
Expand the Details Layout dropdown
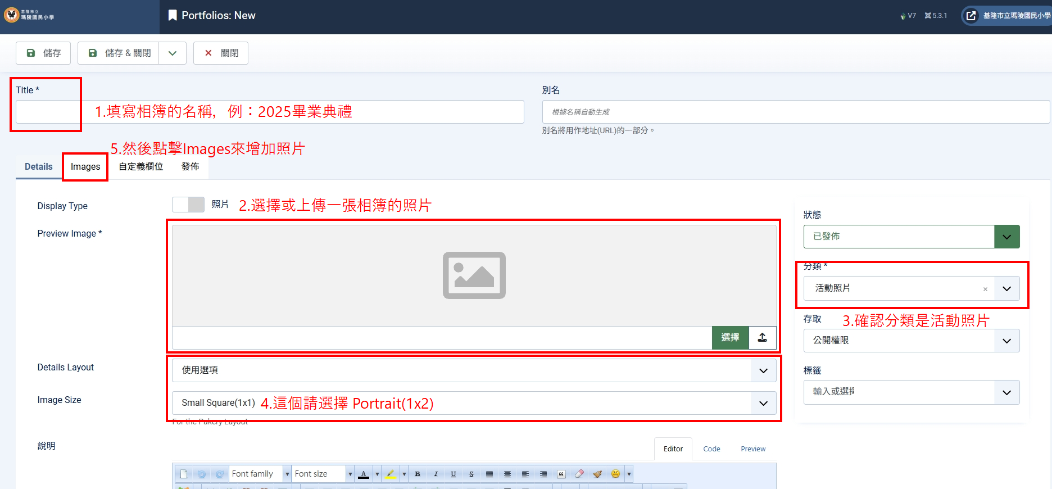click(763, 370)
